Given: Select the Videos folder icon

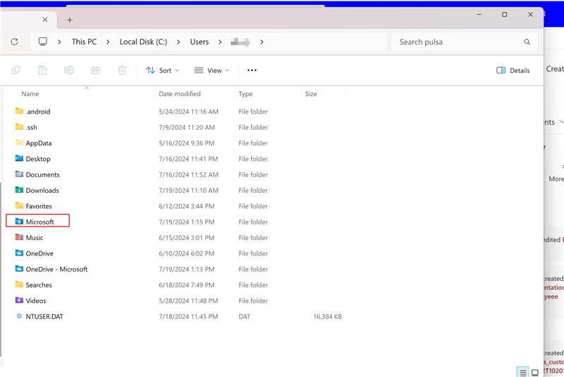Looking at the screenshot, I should tap(20, 300).
